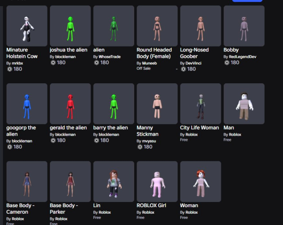Visit creator mrkbx's profile link
283x225 pixels.
coord(17,63)
